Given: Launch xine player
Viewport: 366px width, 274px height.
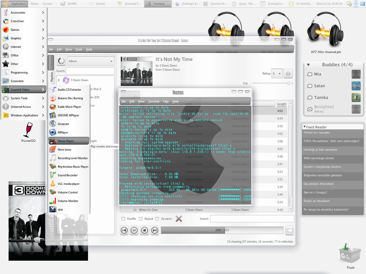Looking at the screenshot, I should (x=69, y=209).
